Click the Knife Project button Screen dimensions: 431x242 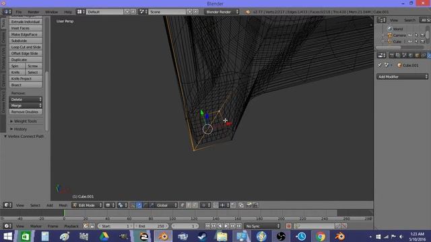tap(26, 79)
